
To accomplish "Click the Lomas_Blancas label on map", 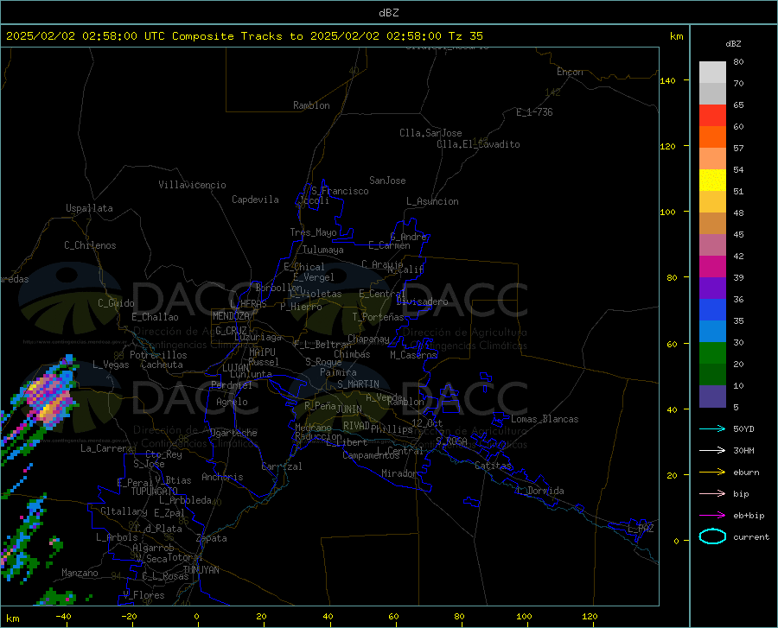I will click(545, 419).
